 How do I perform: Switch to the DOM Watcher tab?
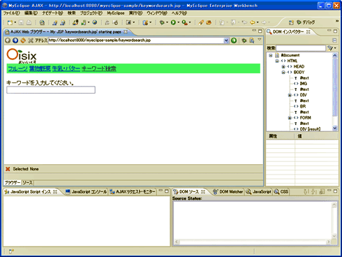[228, 192]
